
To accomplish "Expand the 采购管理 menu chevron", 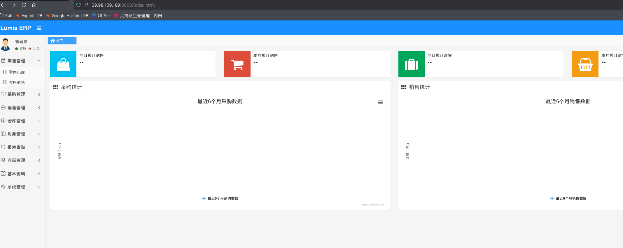I will pos(39,94).
